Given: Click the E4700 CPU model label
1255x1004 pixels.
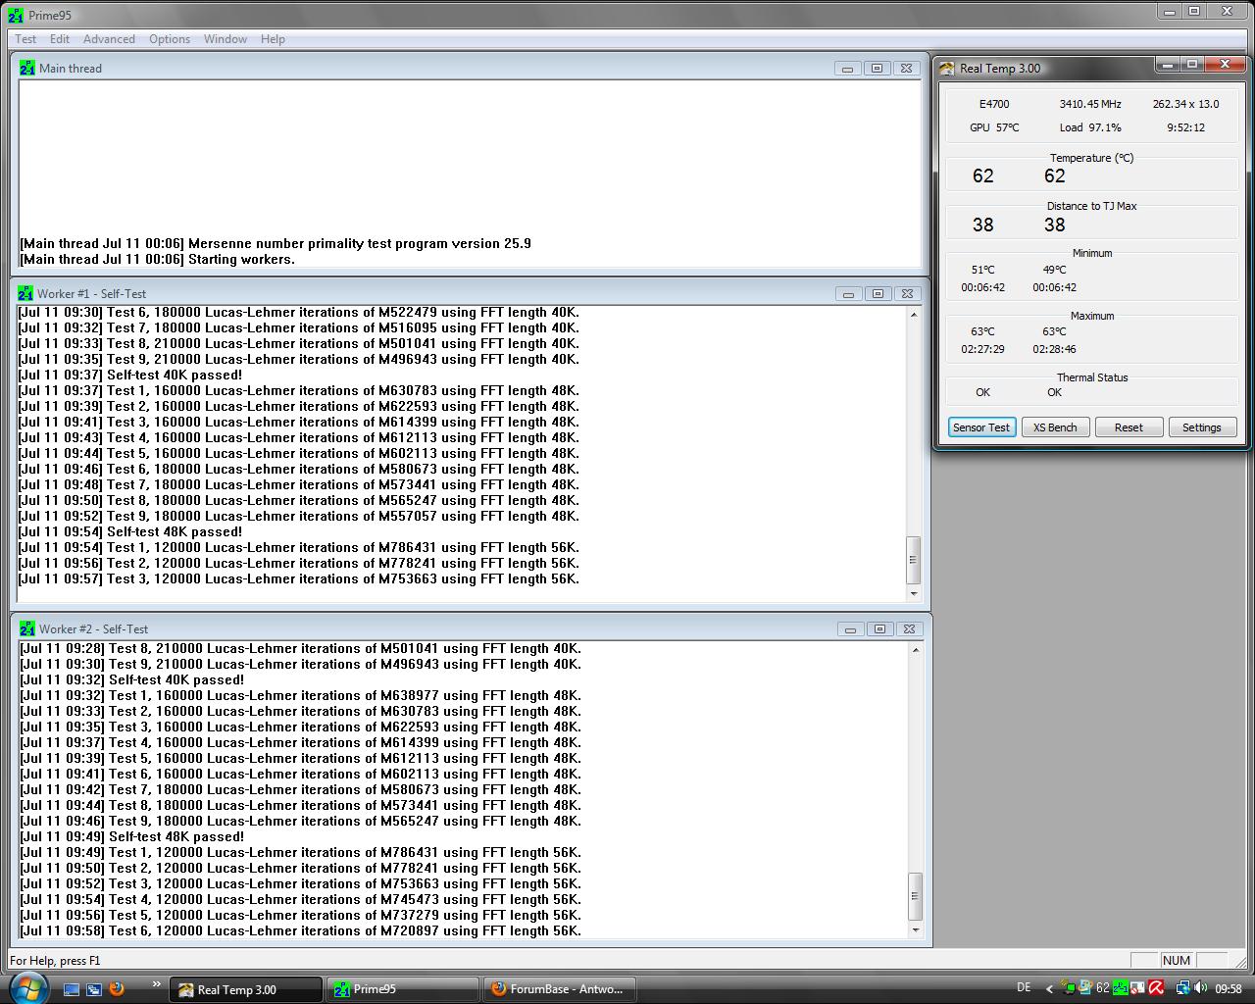Looking at the screenshot, I should [994, 104].
